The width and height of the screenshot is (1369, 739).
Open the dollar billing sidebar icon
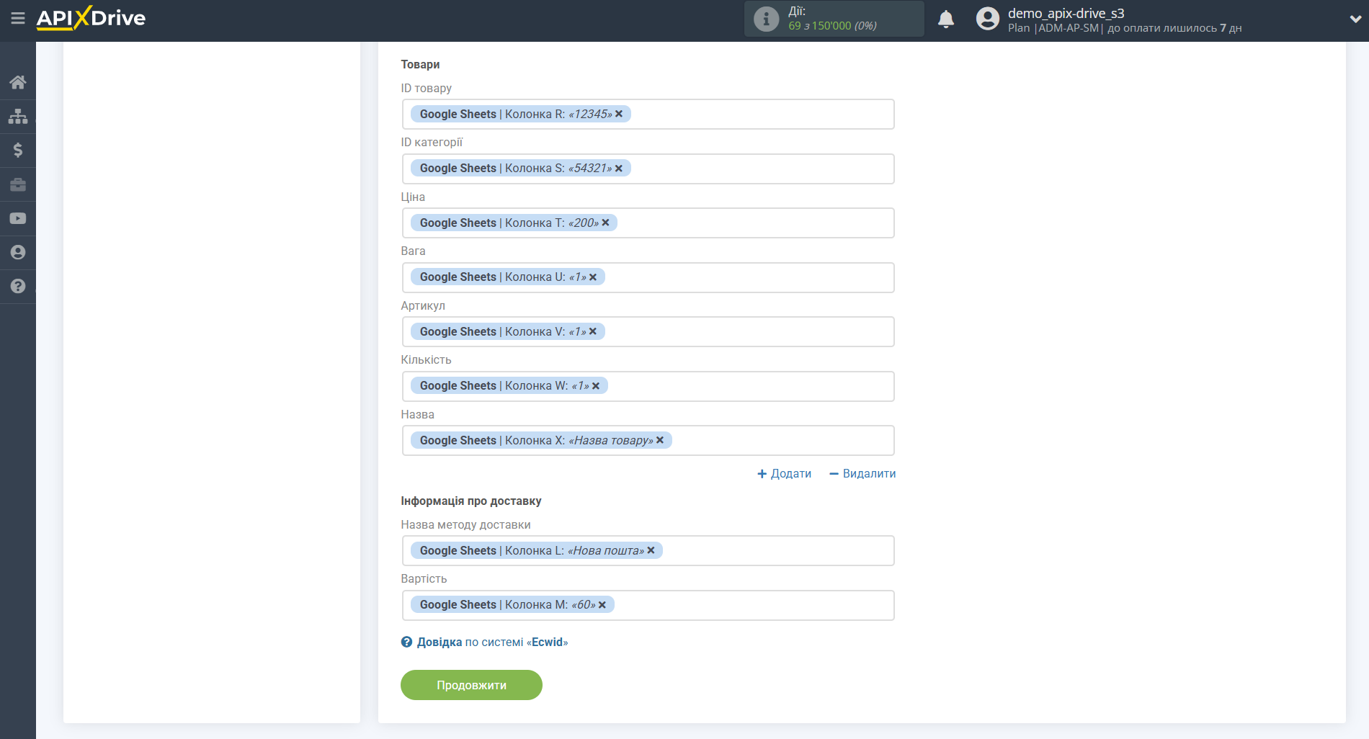pos(18,150)
